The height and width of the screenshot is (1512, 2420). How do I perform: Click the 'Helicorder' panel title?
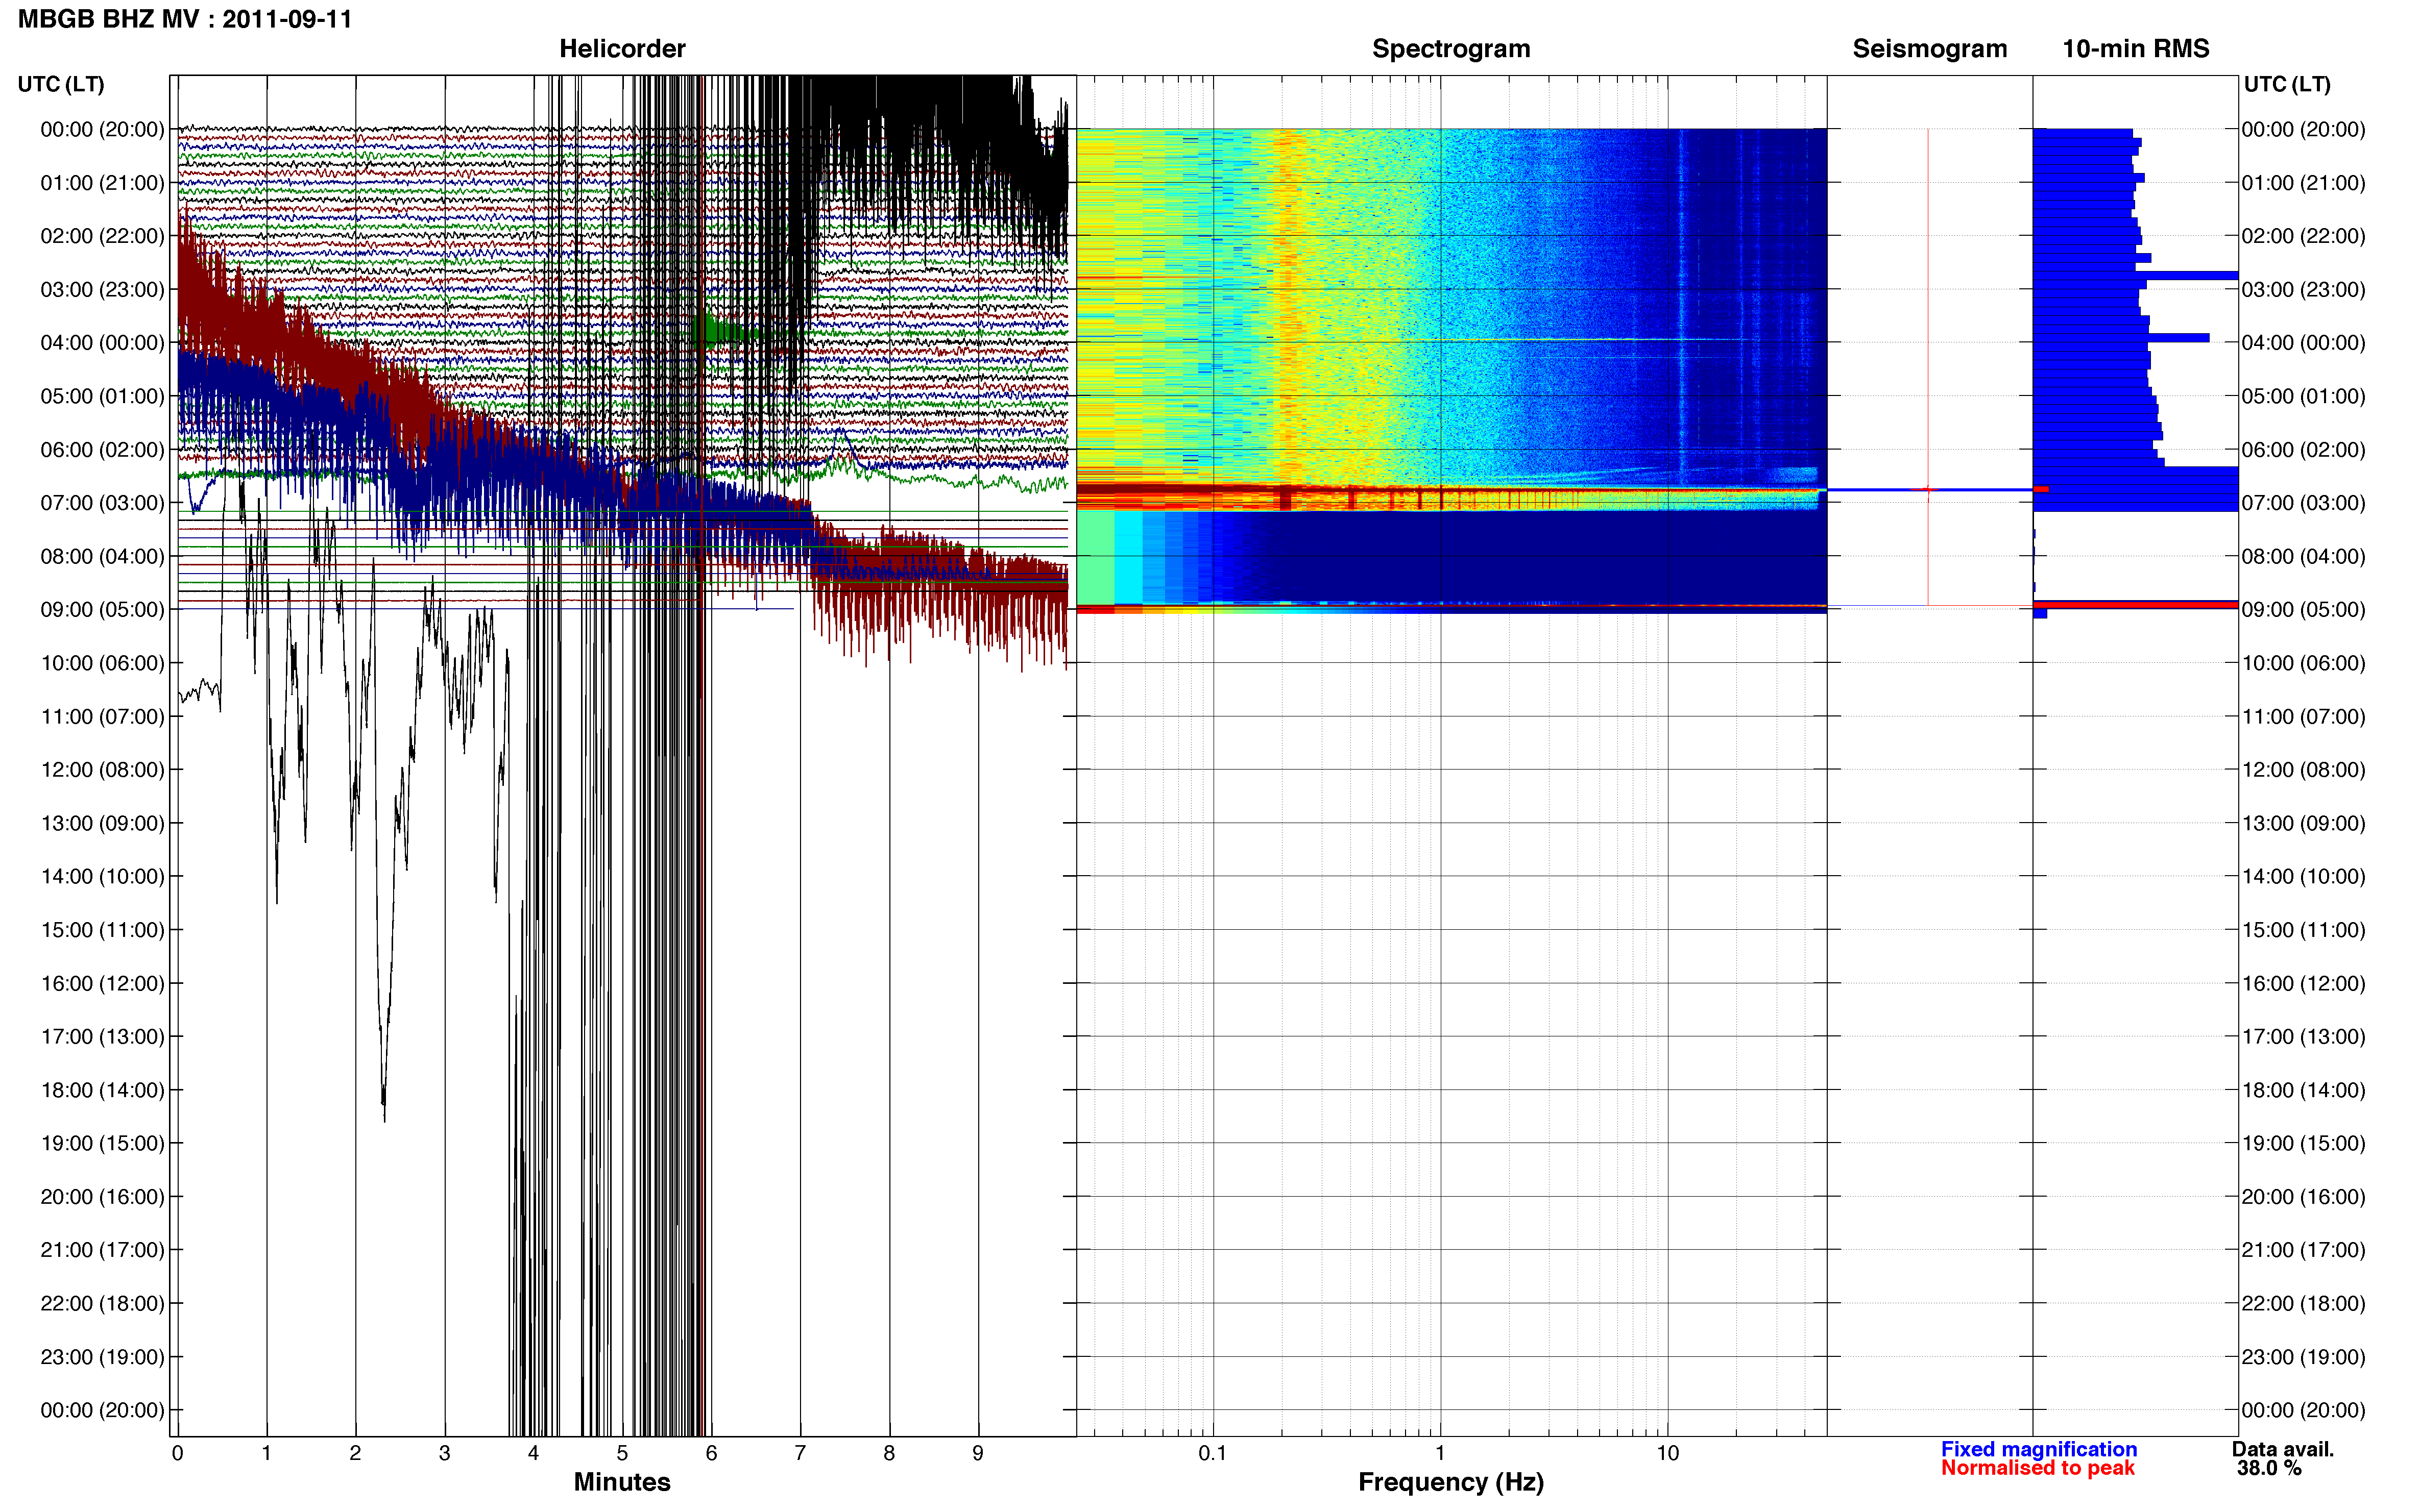[x=622, y=48]
